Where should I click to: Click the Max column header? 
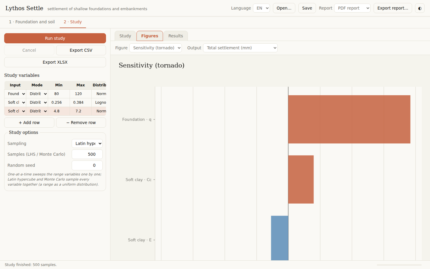81,85
